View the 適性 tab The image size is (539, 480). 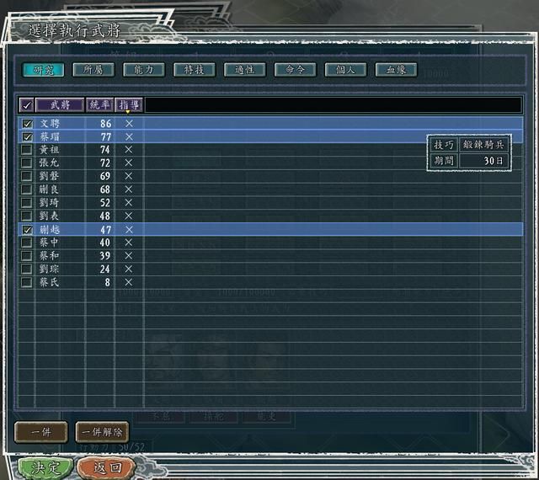click(244, 70)
